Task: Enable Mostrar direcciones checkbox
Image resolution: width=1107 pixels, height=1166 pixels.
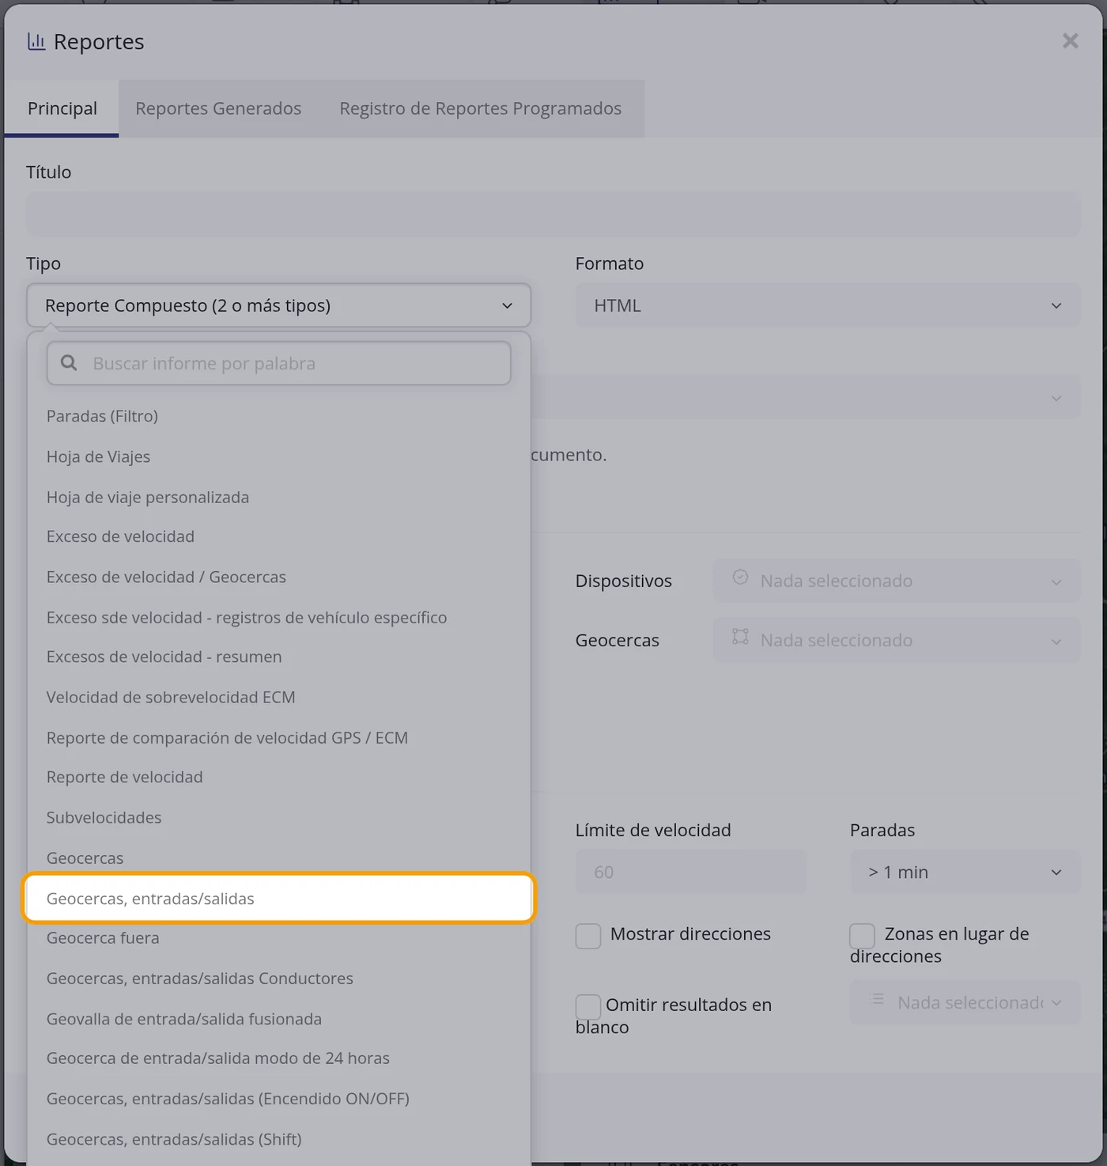Action: (x=588, y=936)
